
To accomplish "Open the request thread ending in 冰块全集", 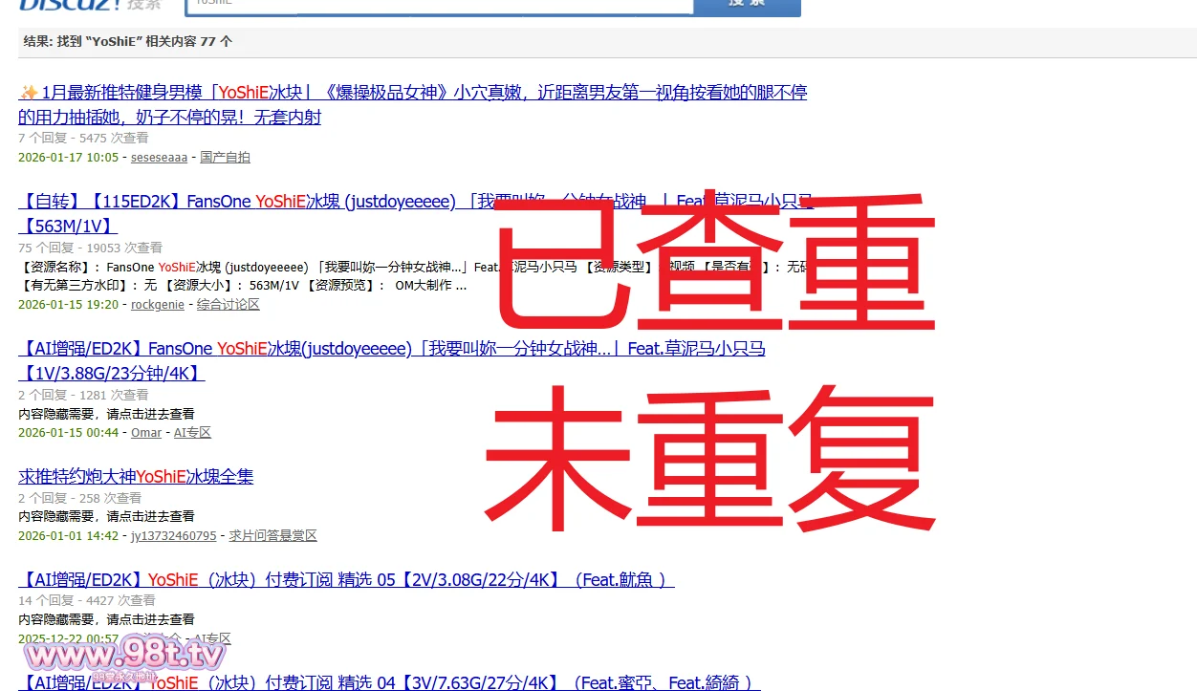I will (136, 477).
